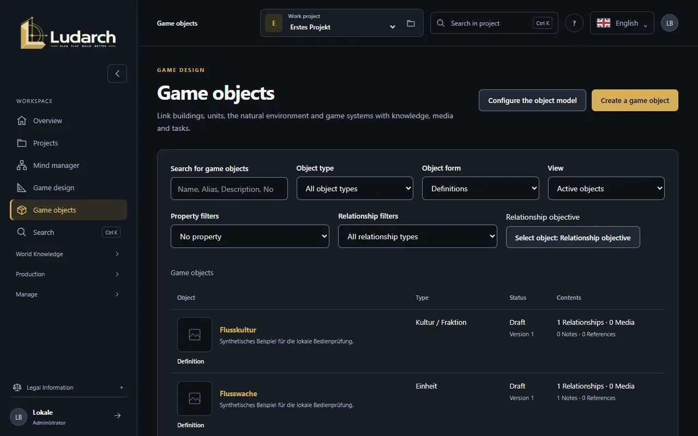The height and width of the screenshot is (436, 698).
Task: Open the Object form Definitions dropdown
Action: click(x=480, y=189)
